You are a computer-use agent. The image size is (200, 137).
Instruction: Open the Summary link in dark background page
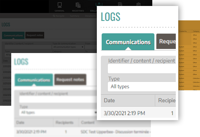(75, 16)
